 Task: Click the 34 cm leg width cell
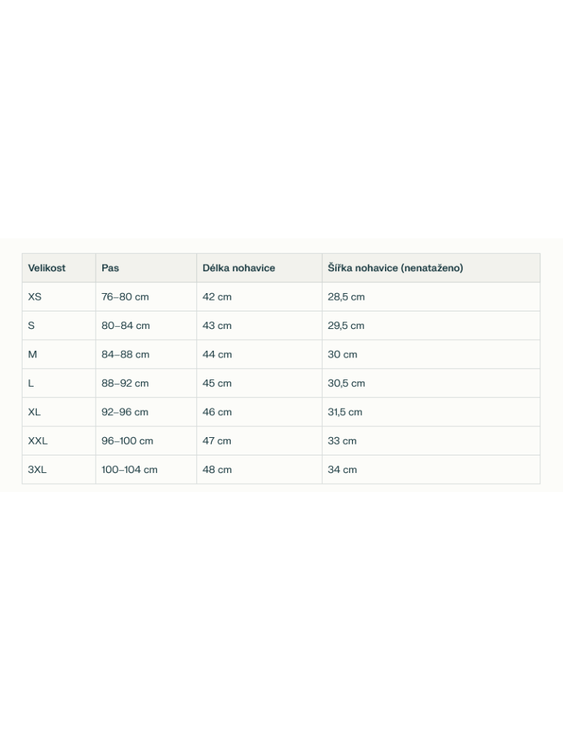pos(342,470)
